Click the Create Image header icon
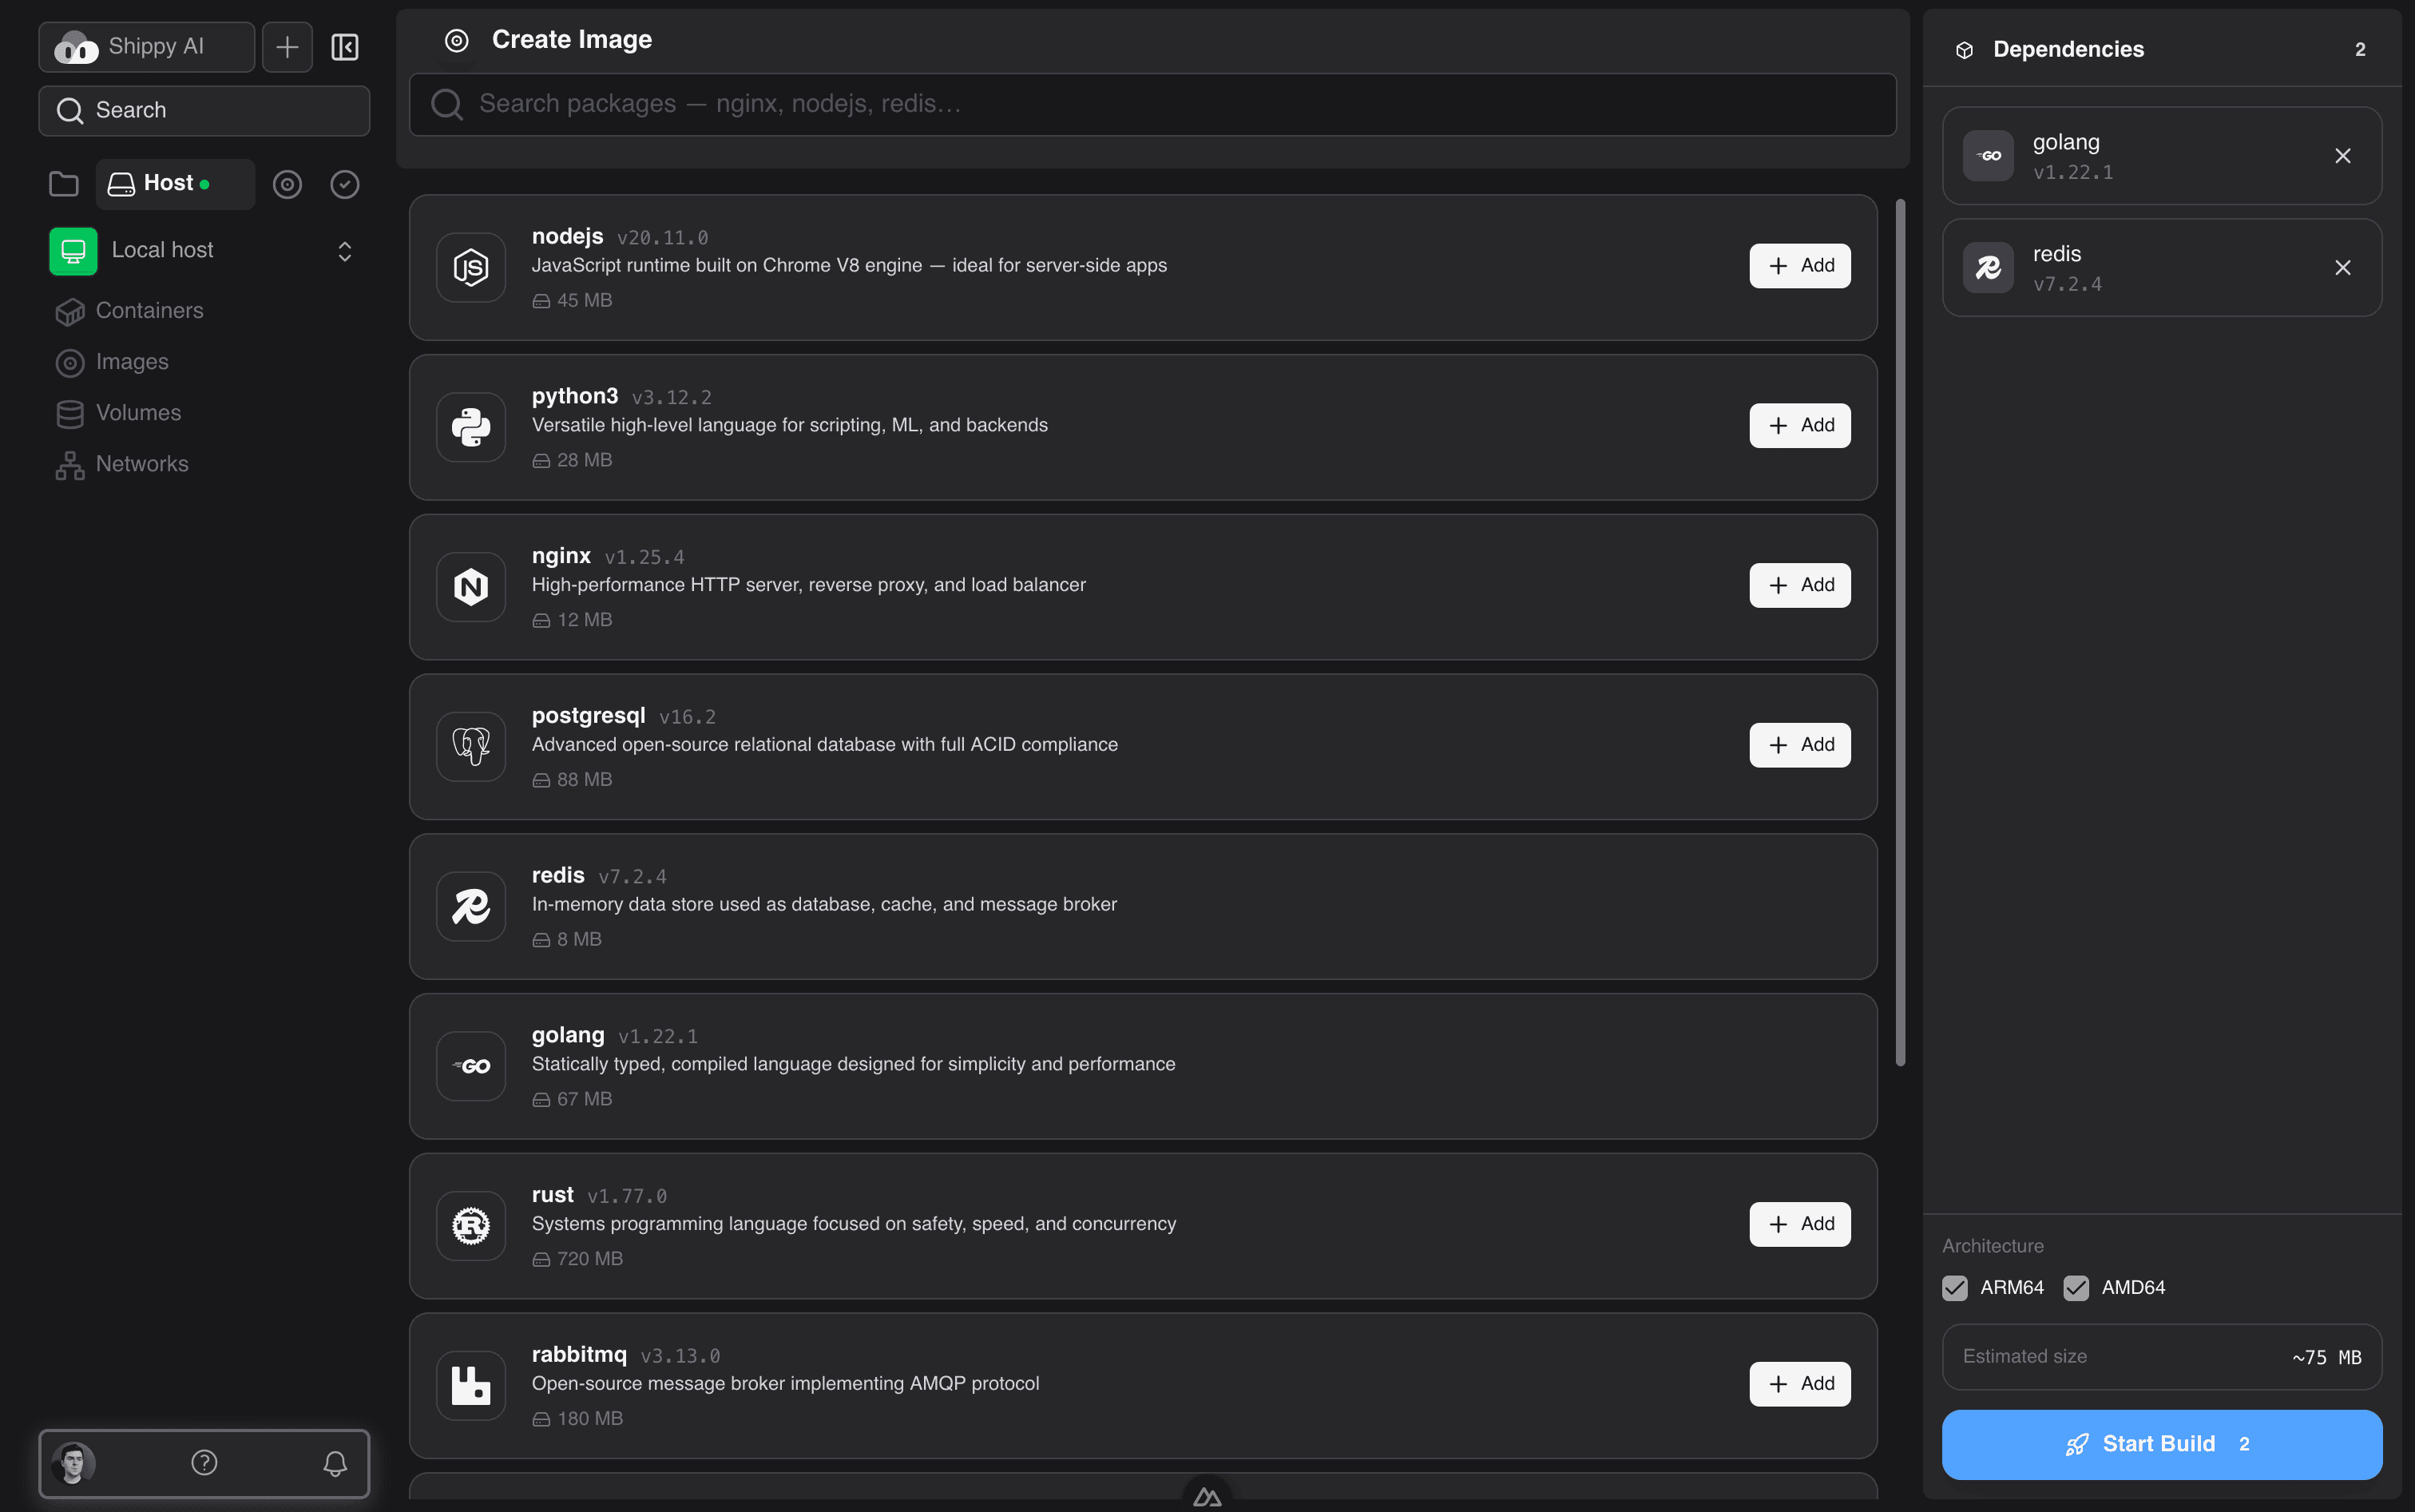This screenshot has width=2415, height=1512. [457, 40]
